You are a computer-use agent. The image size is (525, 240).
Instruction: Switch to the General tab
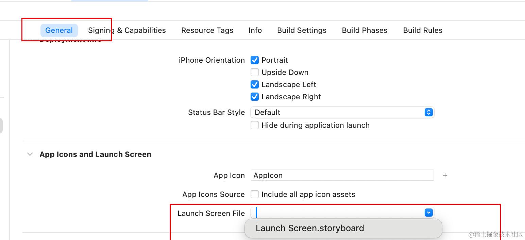tap(59, 30)
